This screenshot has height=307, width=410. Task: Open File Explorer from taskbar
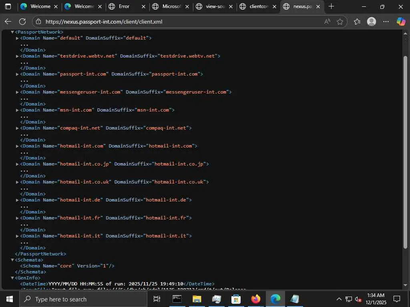click(x=197, y=299)
